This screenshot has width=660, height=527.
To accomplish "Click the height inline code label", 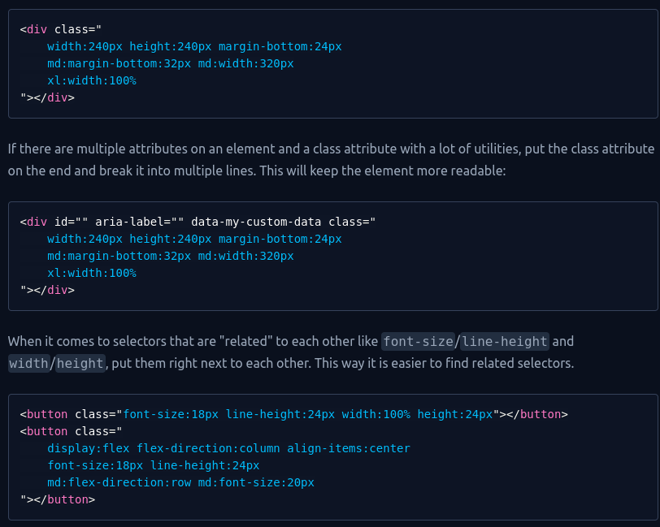I will [x=80, y=363].
